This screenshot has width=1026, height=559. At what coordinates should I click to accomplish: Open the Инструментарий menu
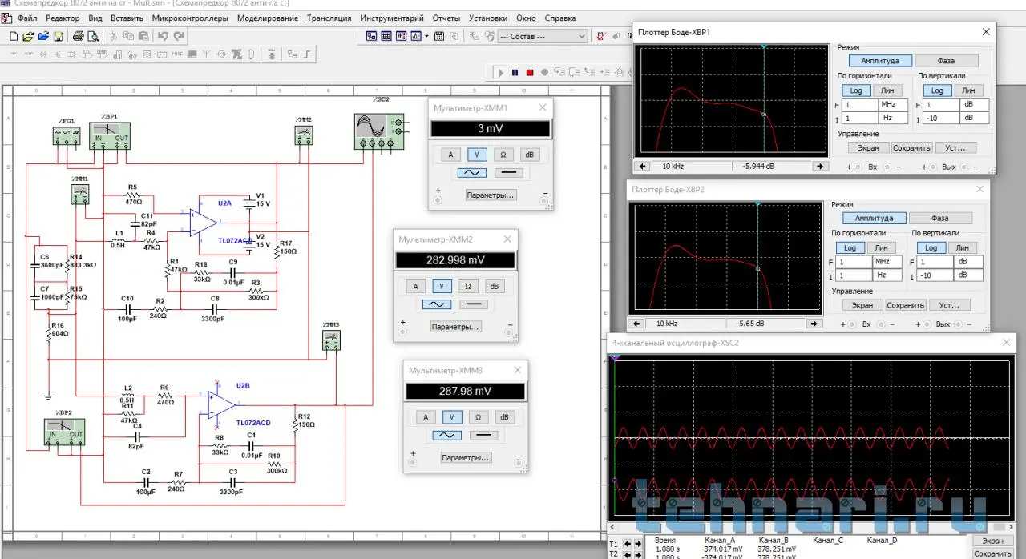[392, 18]
